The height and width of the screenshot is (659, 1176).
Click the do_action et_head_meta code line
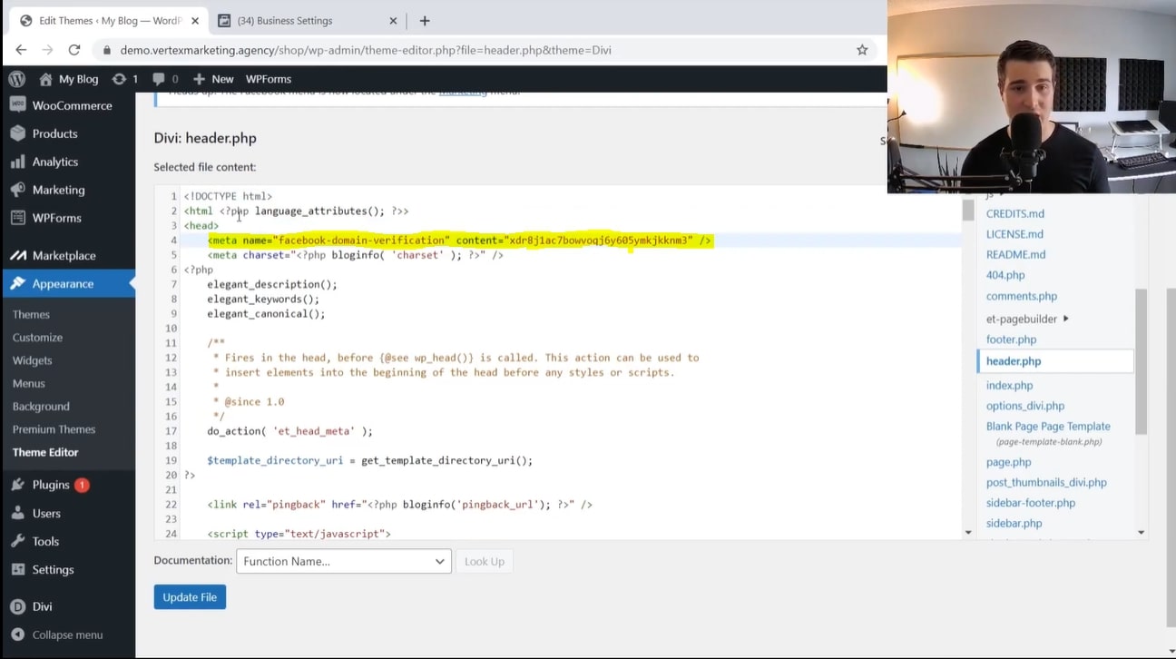(x=289, y=431)
